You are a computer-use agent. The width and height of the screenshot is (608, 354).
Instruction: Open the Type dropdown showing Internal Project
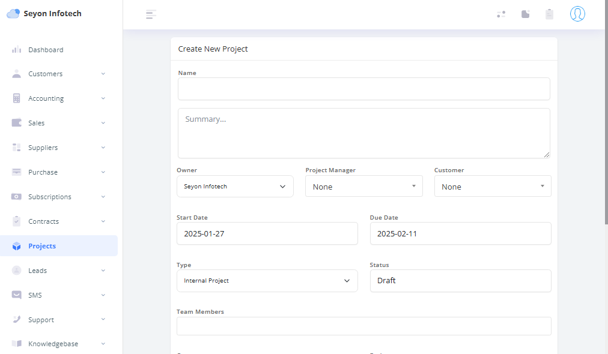(x=267, y=281)
